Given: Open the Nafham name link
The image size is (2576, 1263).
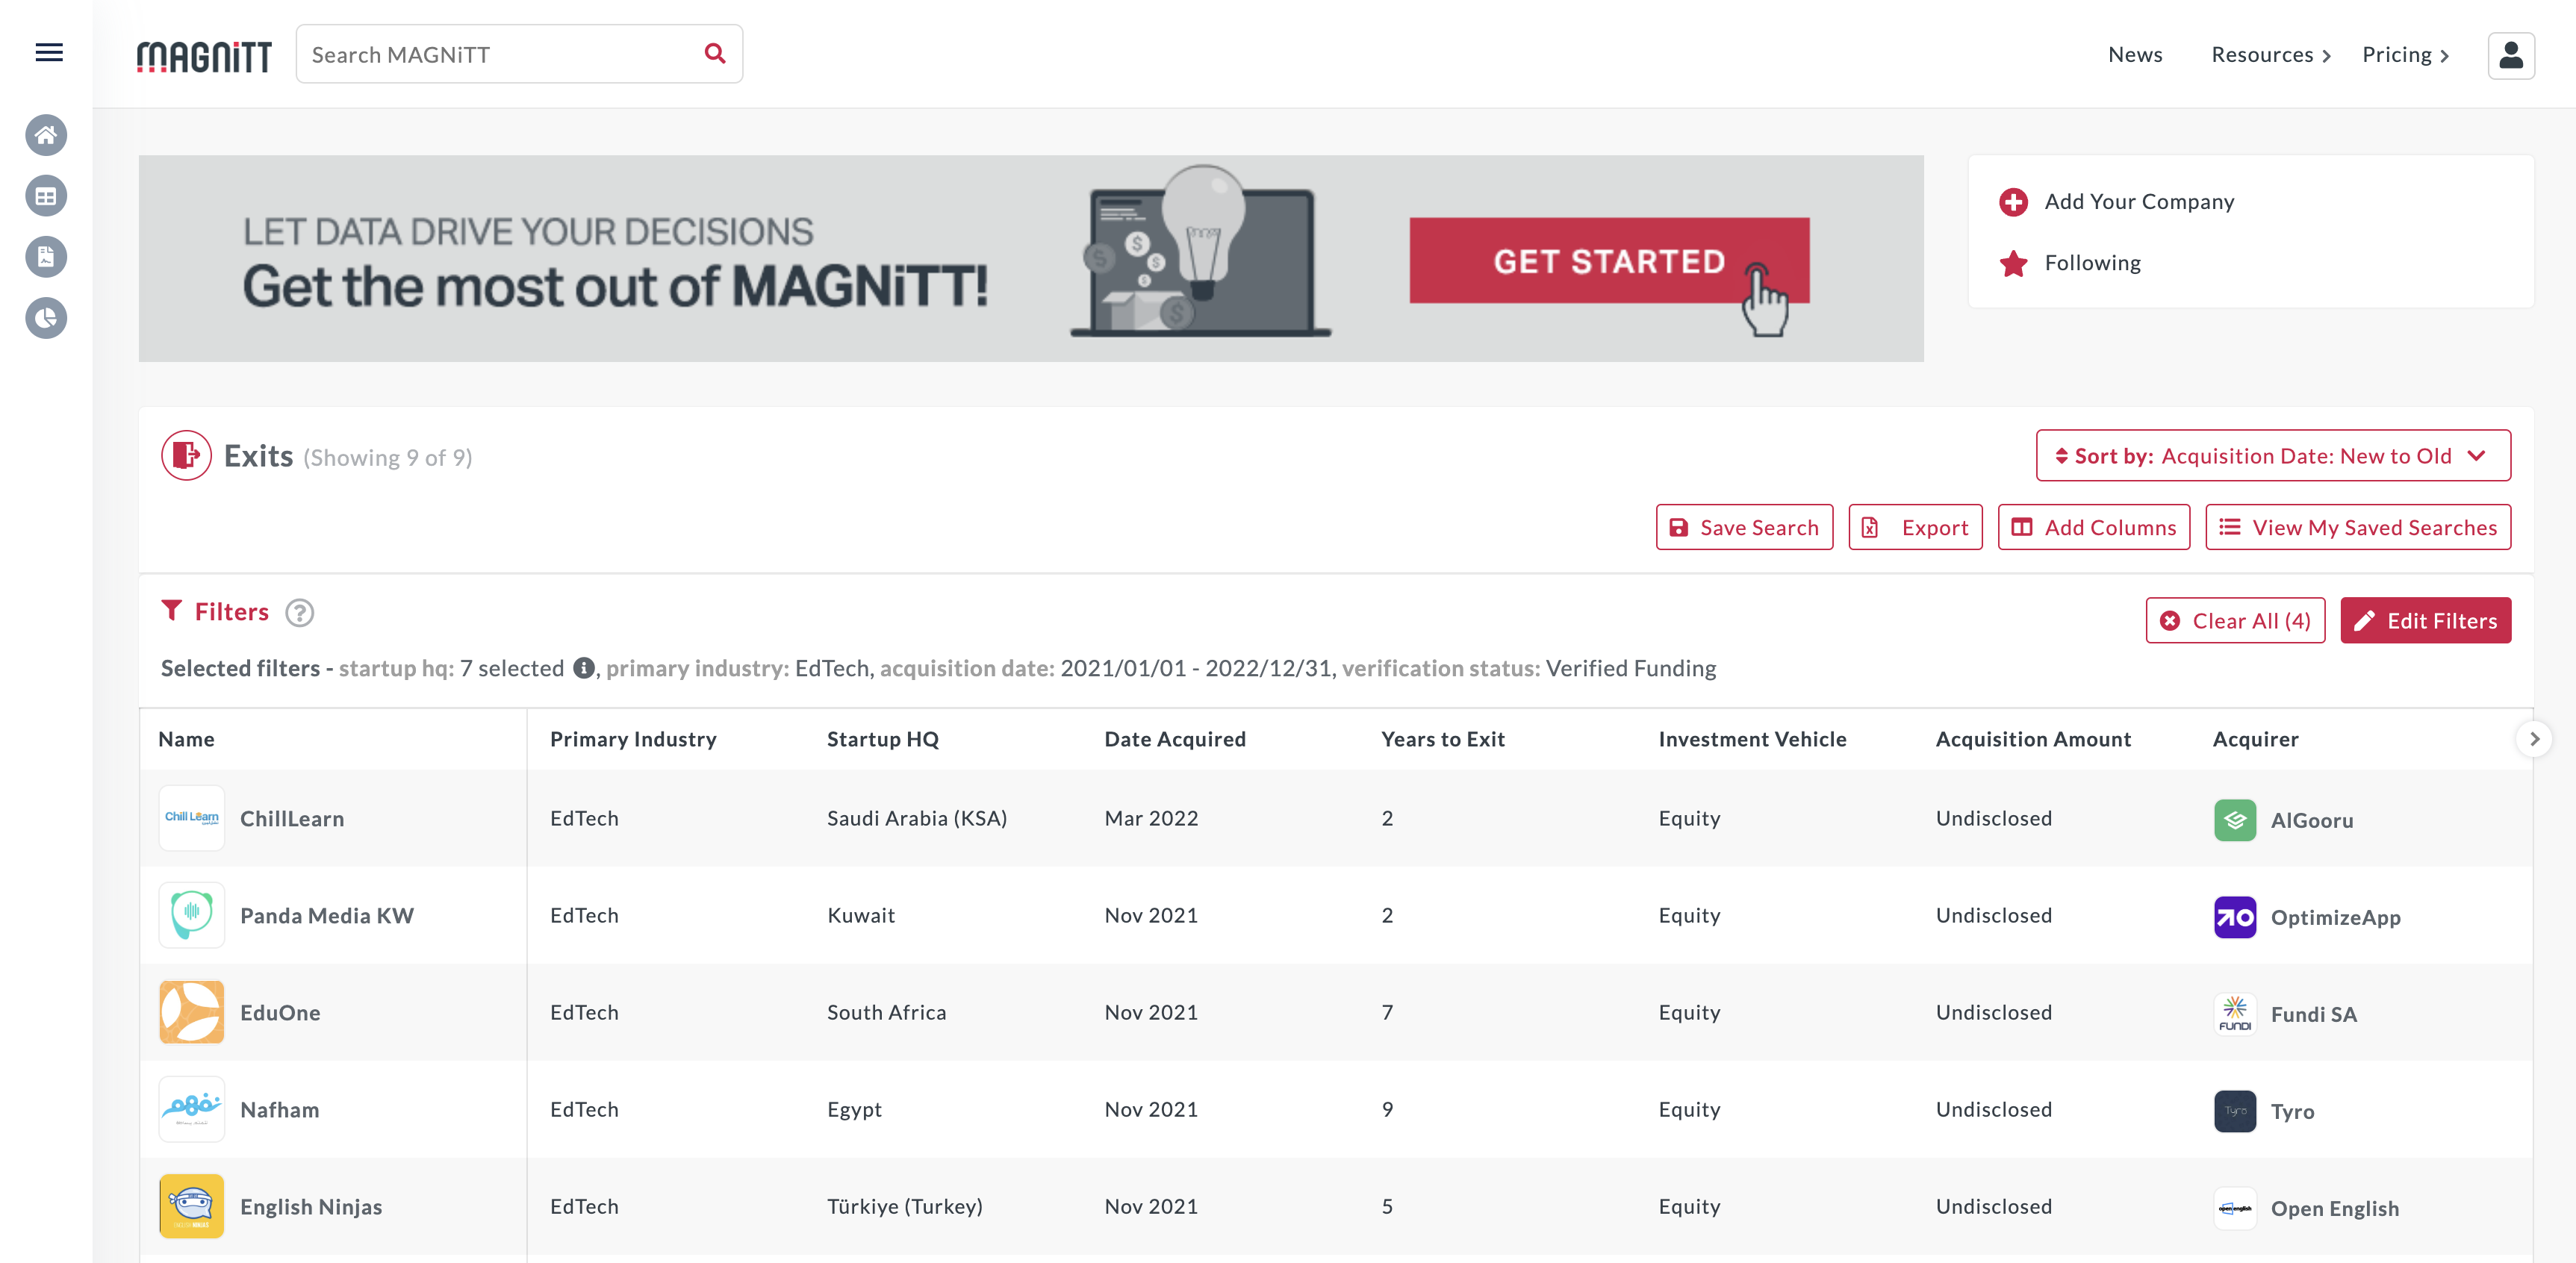Looking at the screenshot, I should coord(280,1109).
